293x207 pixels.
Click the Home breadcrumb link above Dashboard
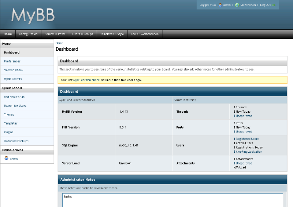(59, 43)
